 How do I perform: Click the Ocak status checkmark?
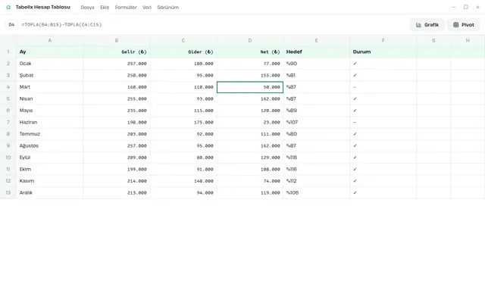tap(383, 64)
